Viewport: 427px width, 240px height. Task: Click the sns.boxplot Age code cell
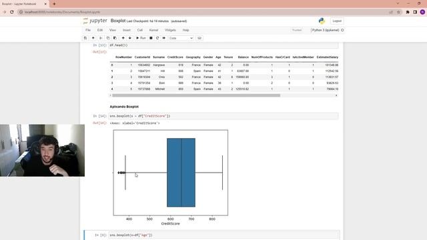224,235
